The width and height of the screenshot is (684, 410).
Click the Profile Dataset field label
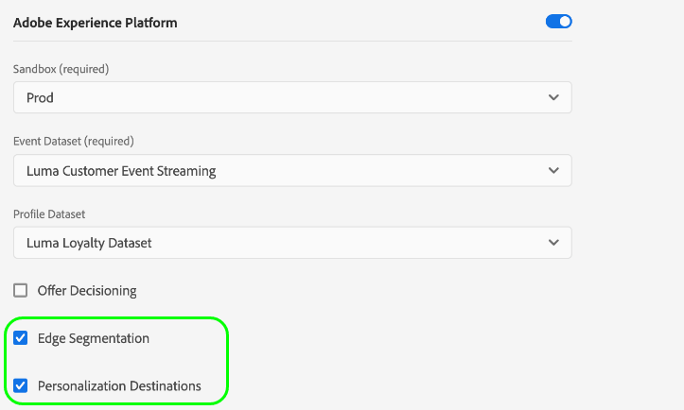point(48,214)
